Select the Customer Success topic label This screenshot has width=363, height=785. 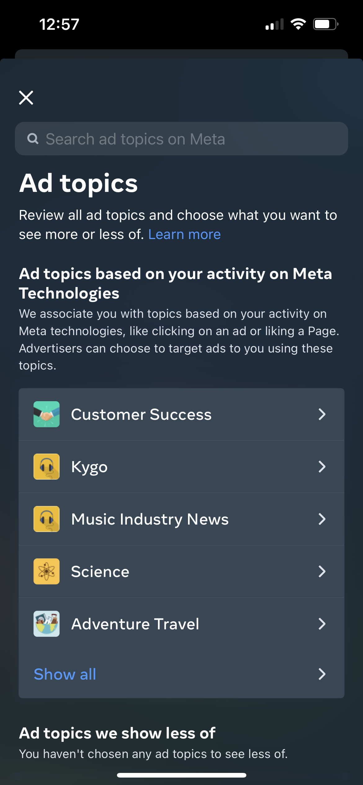pyautogui.click(x=141, y=415)
